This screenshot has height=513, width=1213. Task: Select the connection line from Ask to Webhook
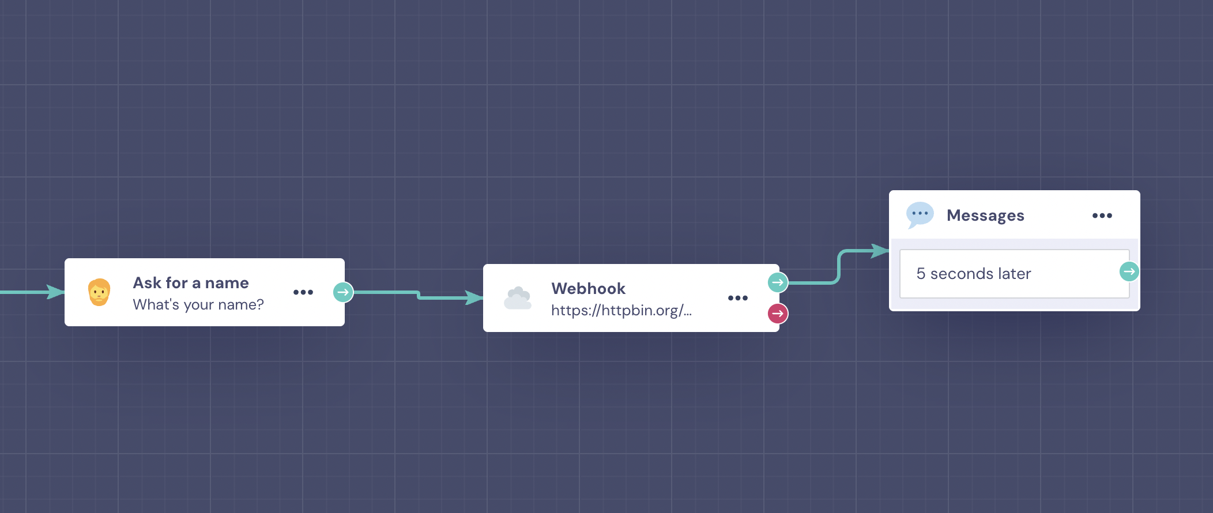pyautogui.click(x=418, y=295)
